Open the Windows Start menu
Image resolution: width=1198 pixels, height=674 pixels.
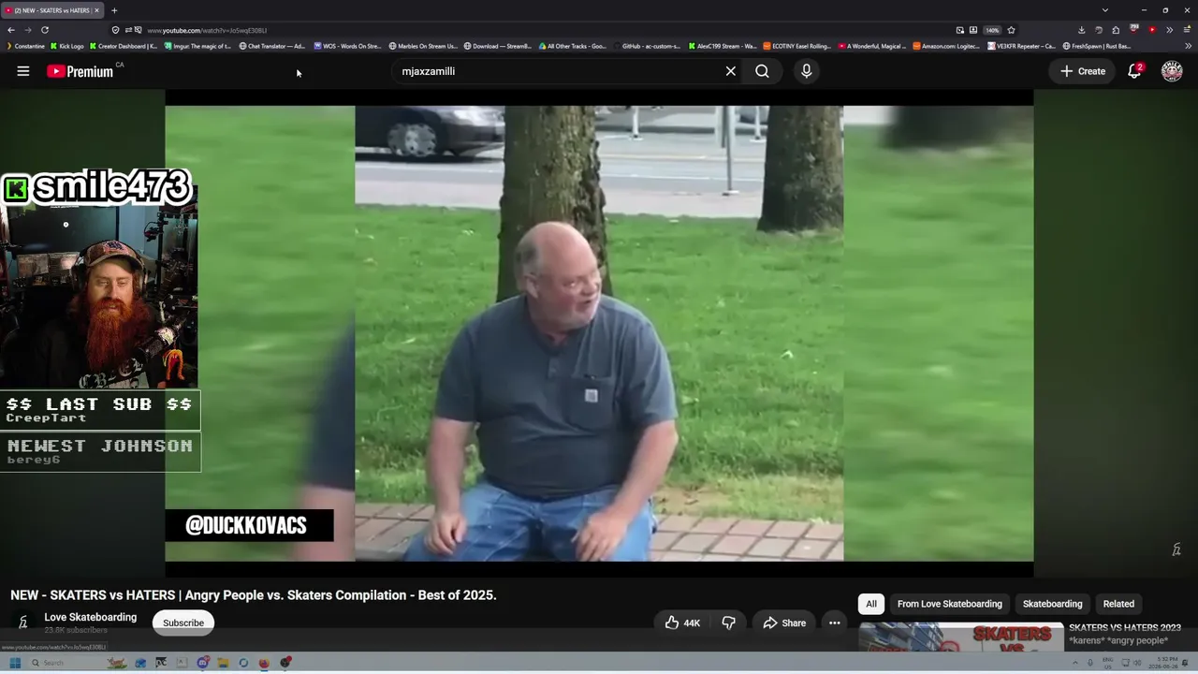point(15,663)
